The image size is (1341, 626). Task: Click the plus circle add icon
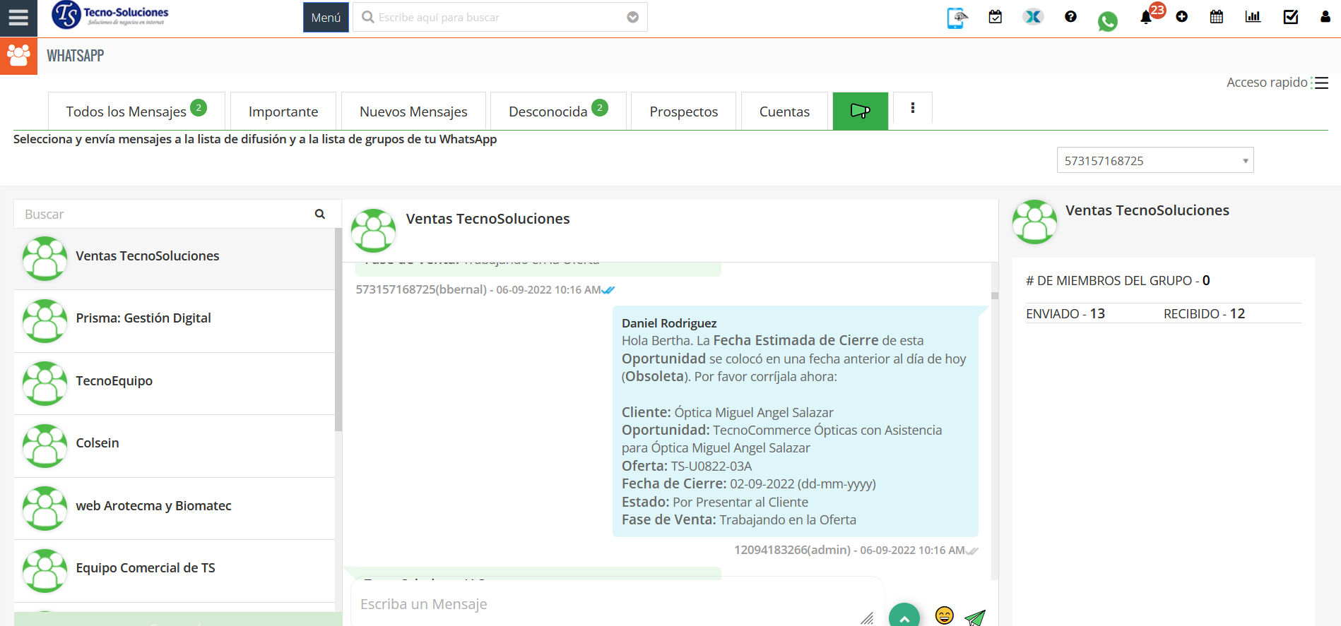tap(1182, 17)
